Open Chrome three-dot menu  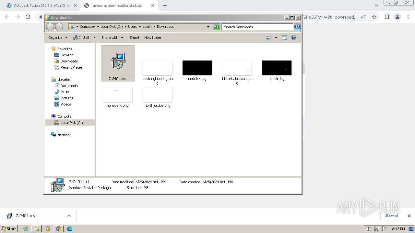pos(408,17)
